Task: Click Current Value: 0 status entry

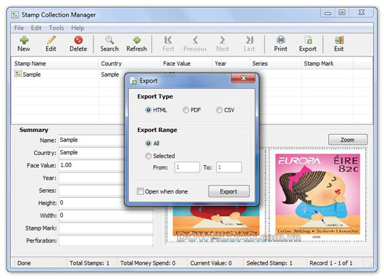Action: click(211, 263)
